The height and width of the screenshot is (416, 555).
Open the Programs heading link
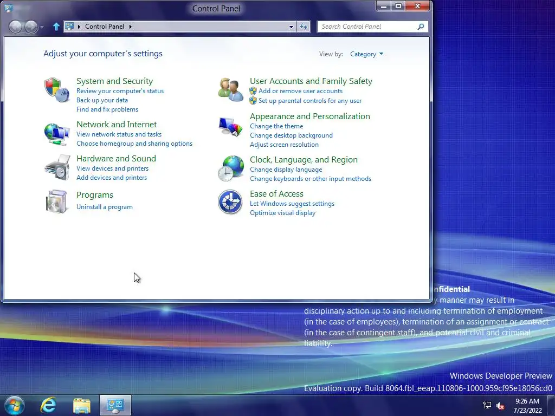point(95,195)
